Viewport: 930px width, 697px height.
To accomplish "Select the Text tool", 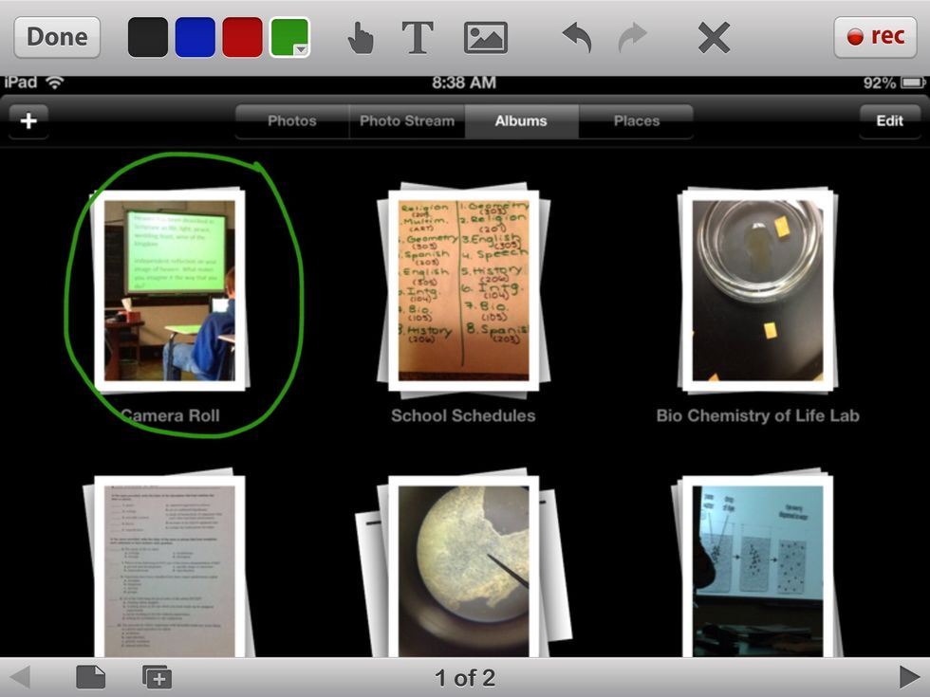I will (418, 38).
